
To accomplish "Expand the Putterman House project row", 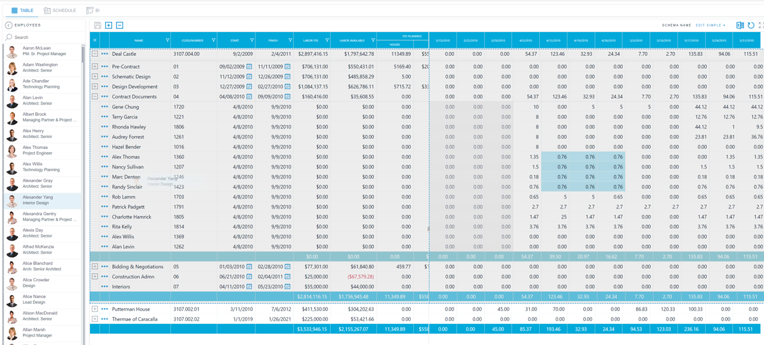I will (x=94, y=309).
